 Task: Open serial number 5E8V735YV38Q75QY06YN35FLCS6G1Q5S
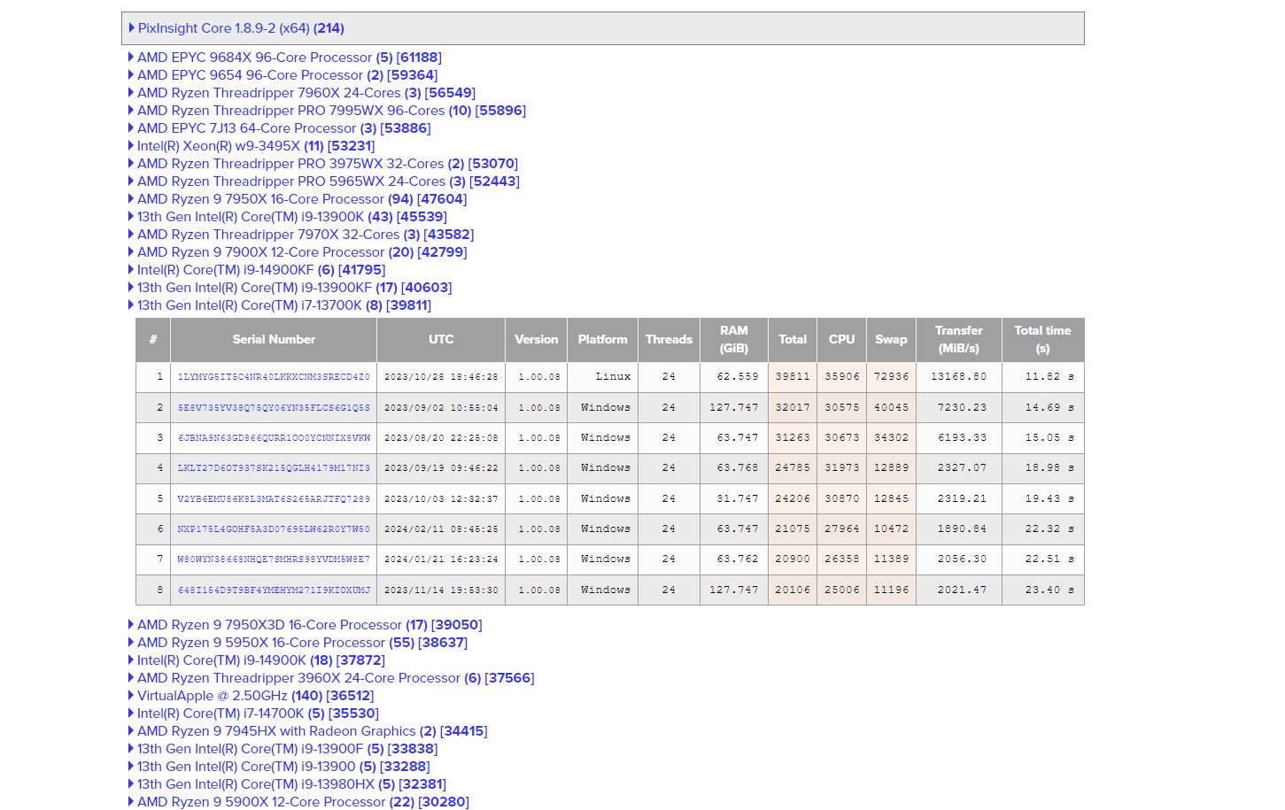point(274,408)
